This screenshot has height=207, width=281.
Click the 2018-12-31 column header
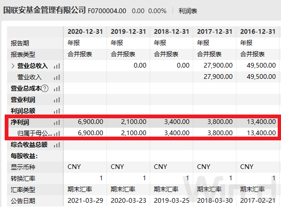click(x=172, y=31)
